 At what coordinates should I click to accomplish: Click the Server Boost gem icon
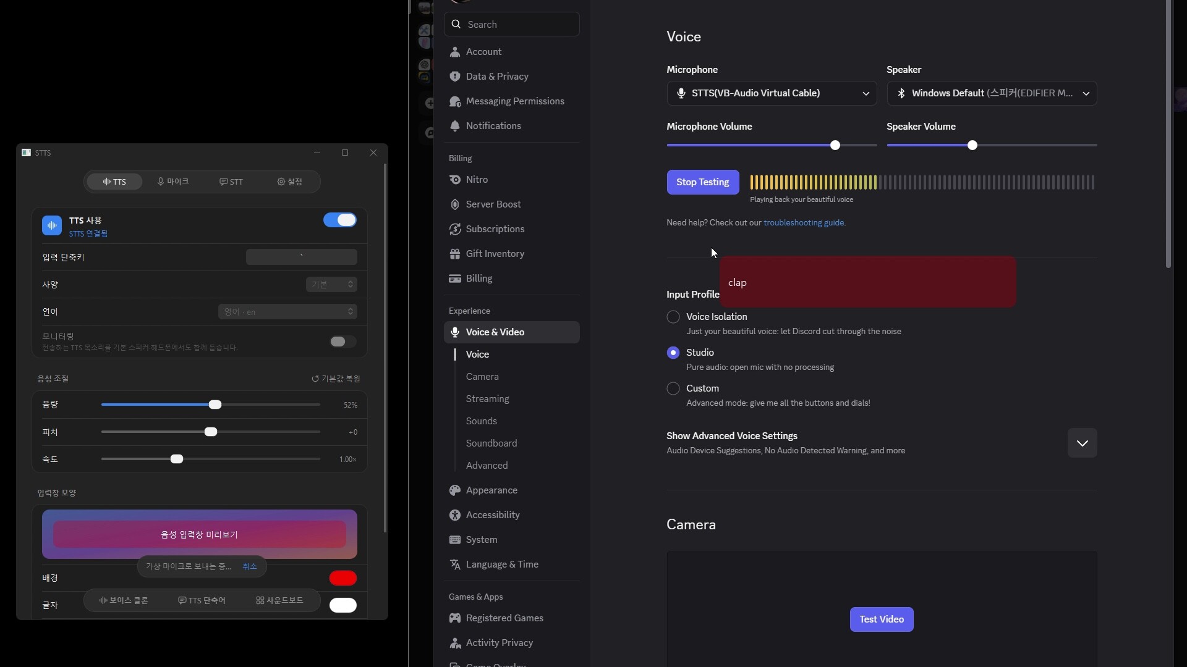455,204
